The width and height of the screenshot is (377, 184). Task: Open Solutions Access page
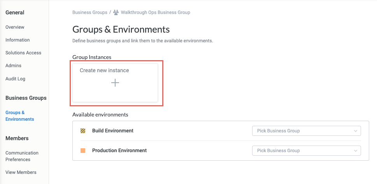tap(23, 53)
